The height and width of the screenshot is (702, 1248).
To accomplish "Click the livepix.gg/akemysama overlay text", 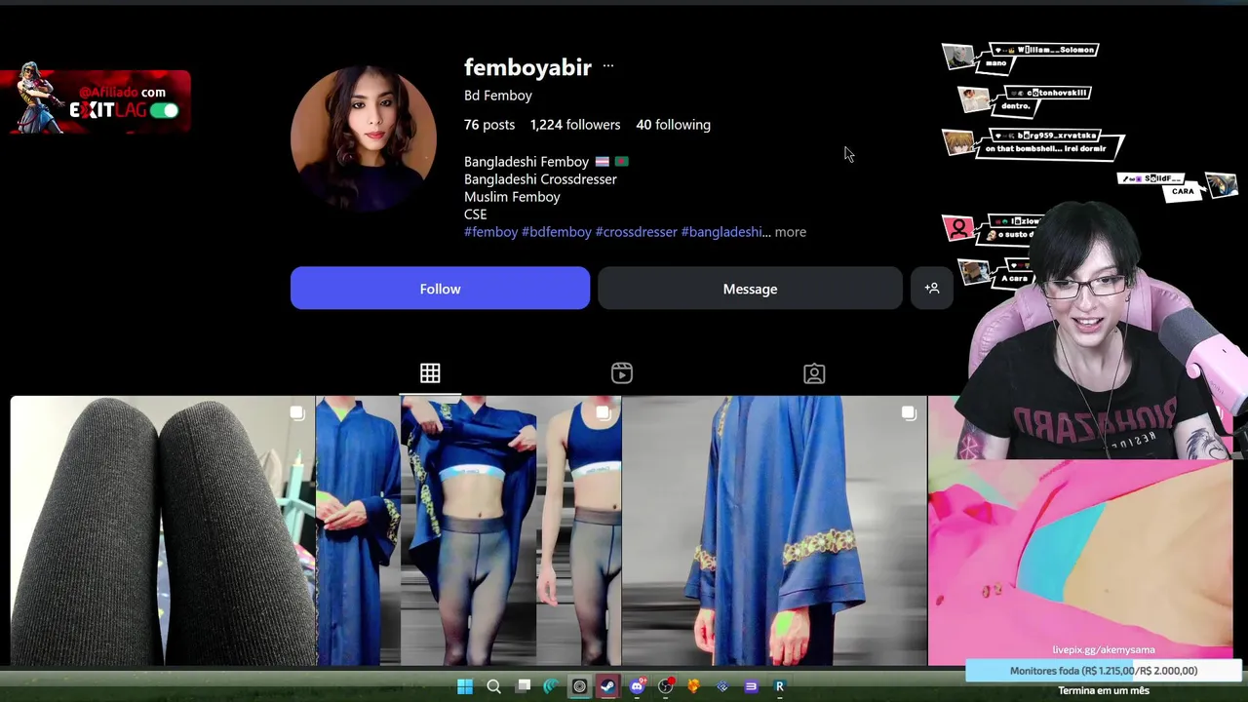I will coord(1104,649).
